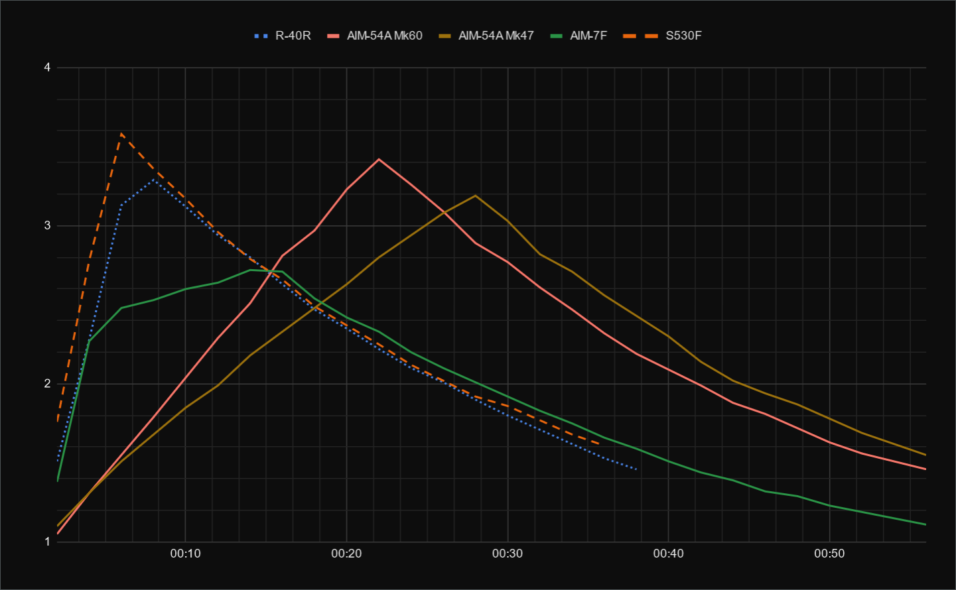
Task: Click the pink AIM-54A Mk60 legend swatch
Action: (334, 36)
